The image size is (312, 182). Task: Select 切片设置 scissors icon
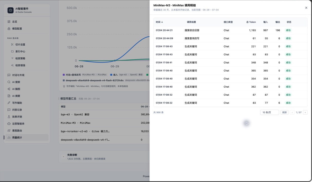pos(12,45)
